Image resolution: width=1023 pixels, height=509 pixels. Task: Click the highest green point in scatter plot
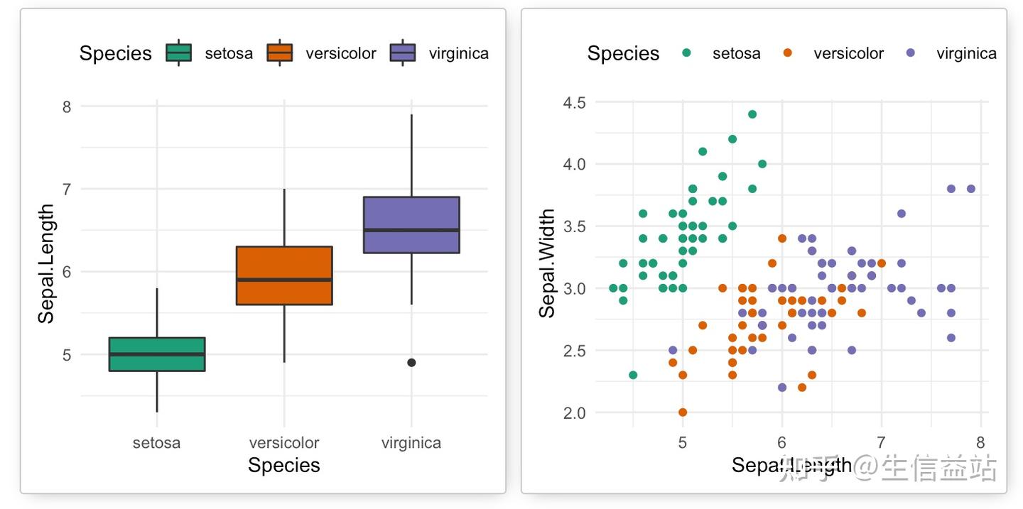point(752,114)
